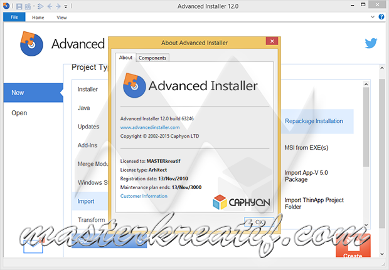Choose the Transform project category
This screenshot has width=389, height=270.
point(92,220)
